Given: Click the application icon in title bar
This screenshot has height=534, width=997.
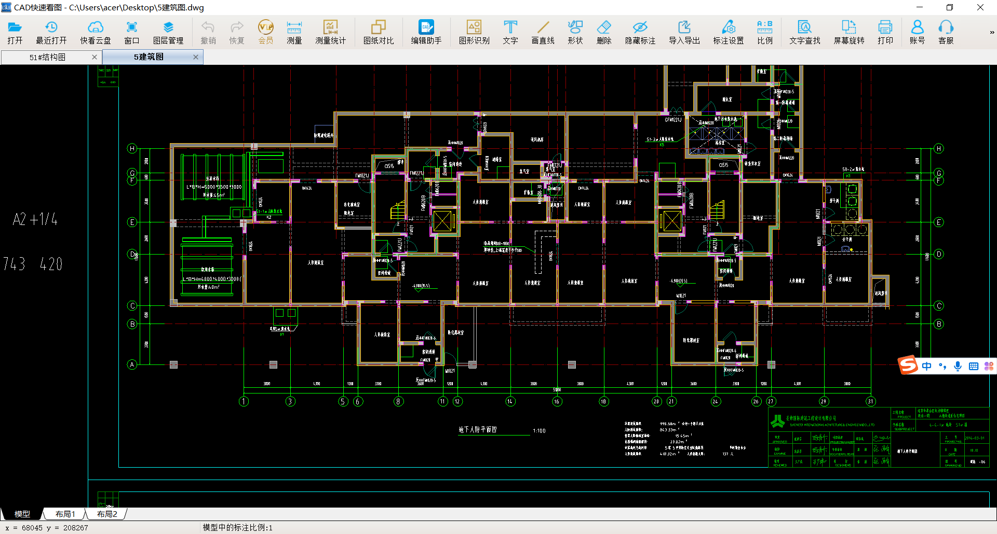Looking at the screenshot, I should [x=6, y=7].
